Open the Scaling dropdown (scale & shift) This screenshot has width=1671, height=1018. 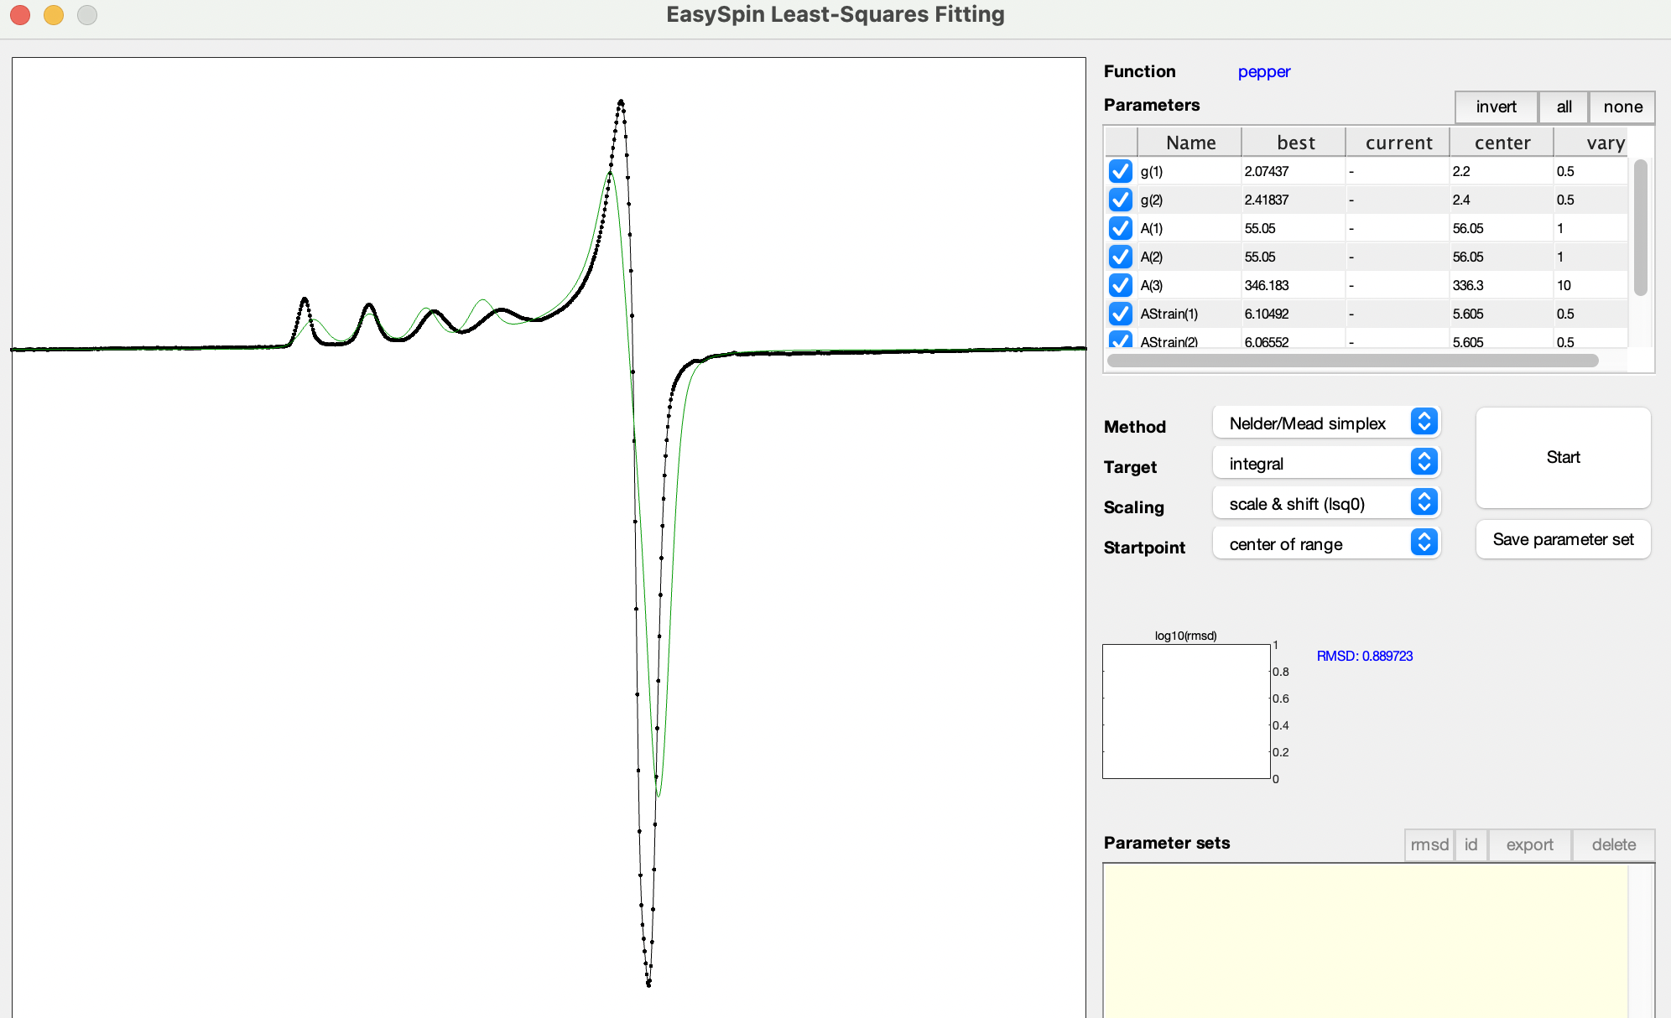pyautogui.click(x=1326, y=503)
